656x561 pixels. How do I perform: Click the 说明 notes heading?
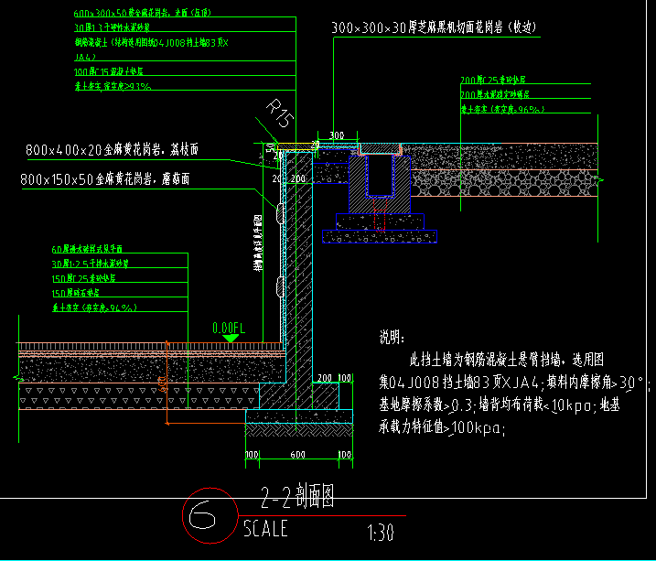392,337
